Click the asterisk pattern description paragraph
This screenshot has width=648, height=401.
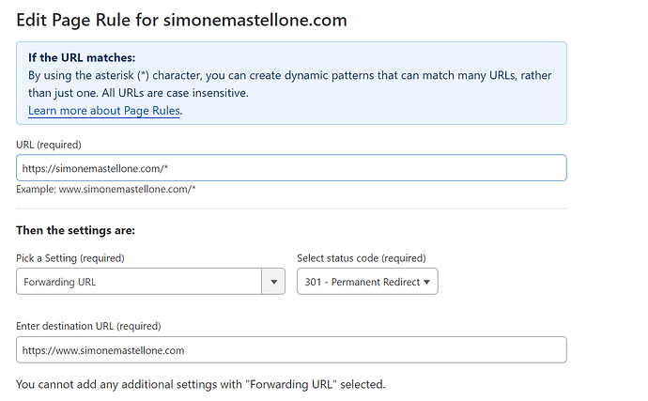tap(289, 85)
